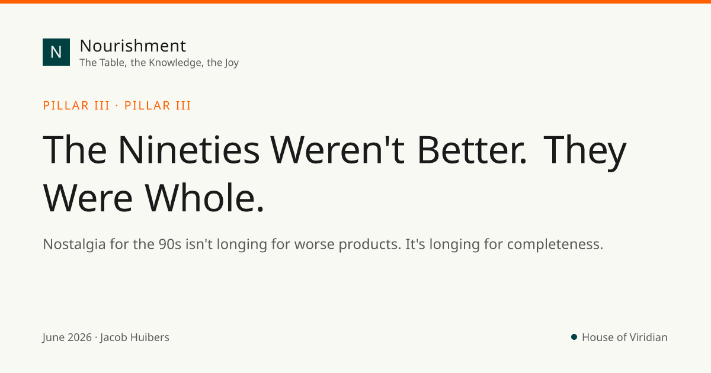
Task: Click the green dot beside House of Viridian
Action: (x=574, y=337)
